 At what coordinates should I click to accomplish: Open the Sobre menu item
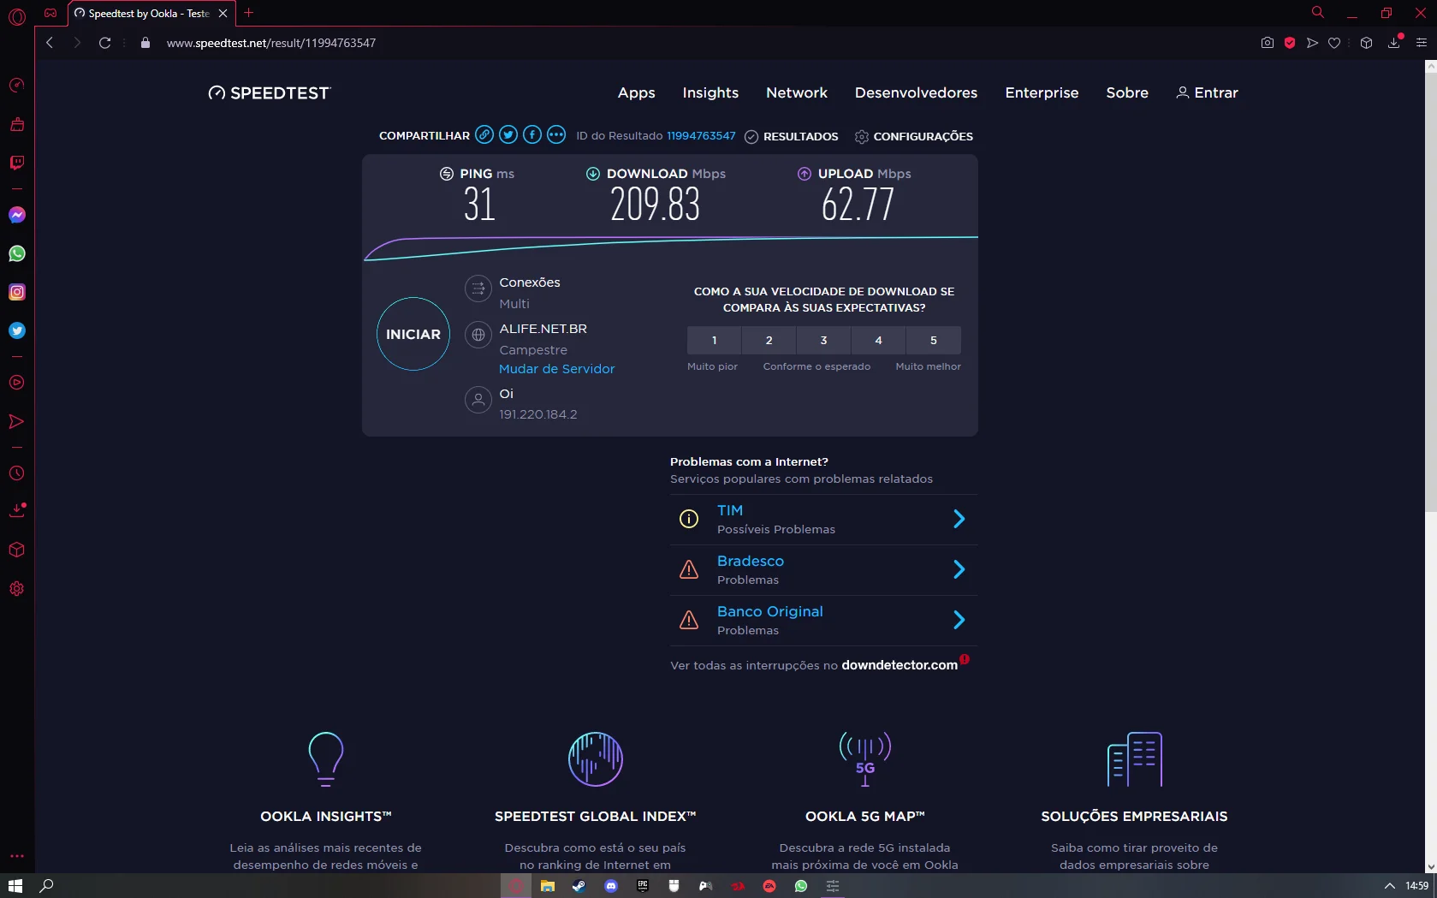pos(1127,92)
